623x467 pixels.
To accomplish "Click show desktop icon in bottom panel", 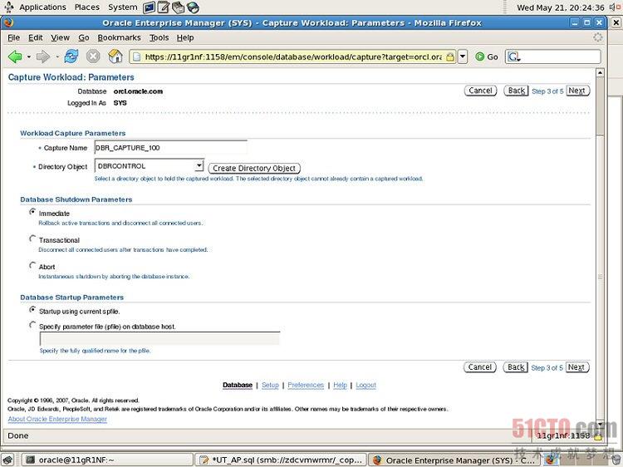I will [x=7, y=460].
